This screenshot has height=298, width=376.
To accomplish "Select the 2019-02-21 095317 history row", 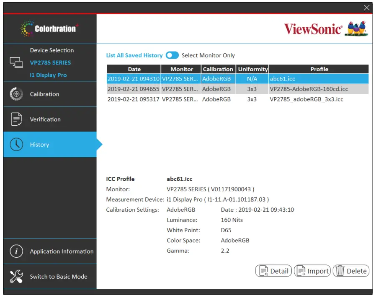I will point(237,99).
